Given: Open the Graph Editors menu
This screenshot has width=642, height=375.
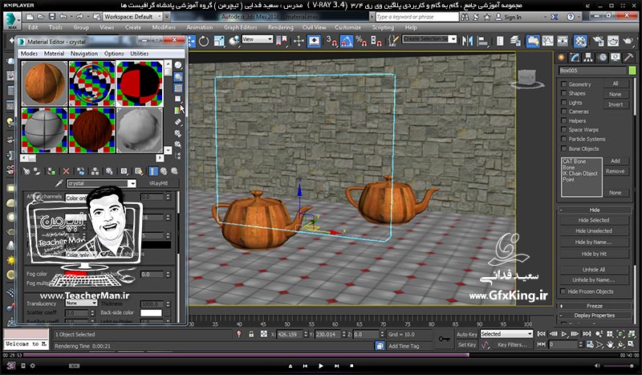Looking at the screenshot, I should click(x=240, y=27).
